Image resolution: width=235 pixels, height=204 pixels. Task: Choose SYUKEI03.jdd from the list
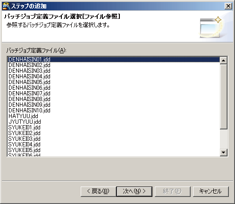[114, 139]
